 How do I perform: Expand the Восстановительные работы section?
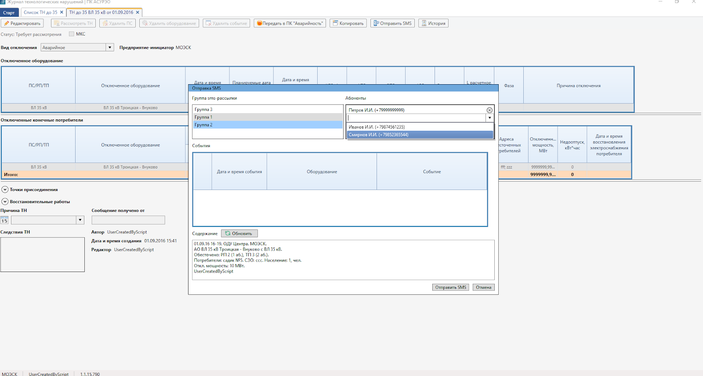click(x=5, y=202)
